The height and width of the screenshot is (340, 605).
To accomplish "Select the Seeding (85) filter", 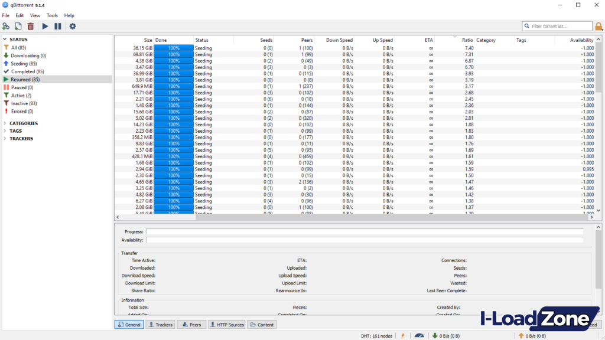I will tap(24, 64).
